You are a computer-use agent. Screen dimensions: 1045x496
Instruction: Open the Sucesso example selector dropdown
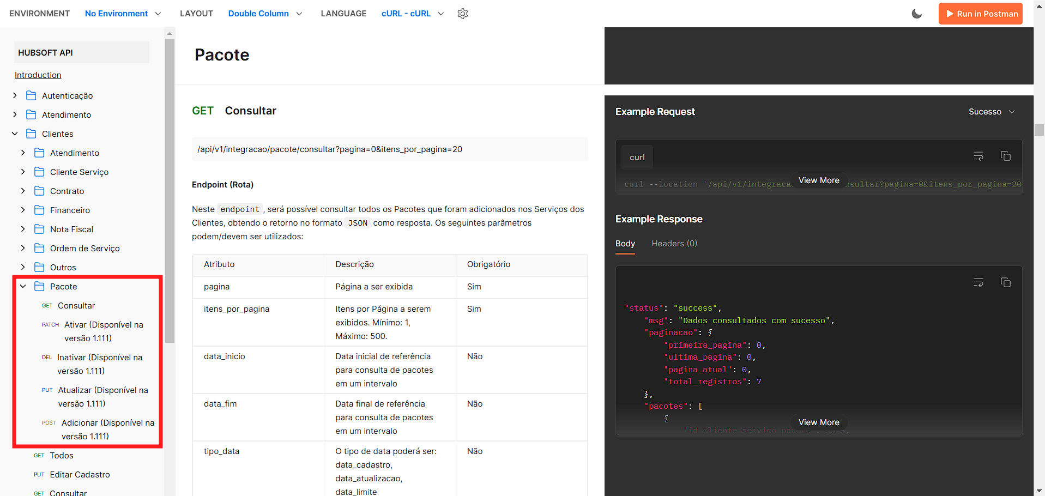point(992,112)
